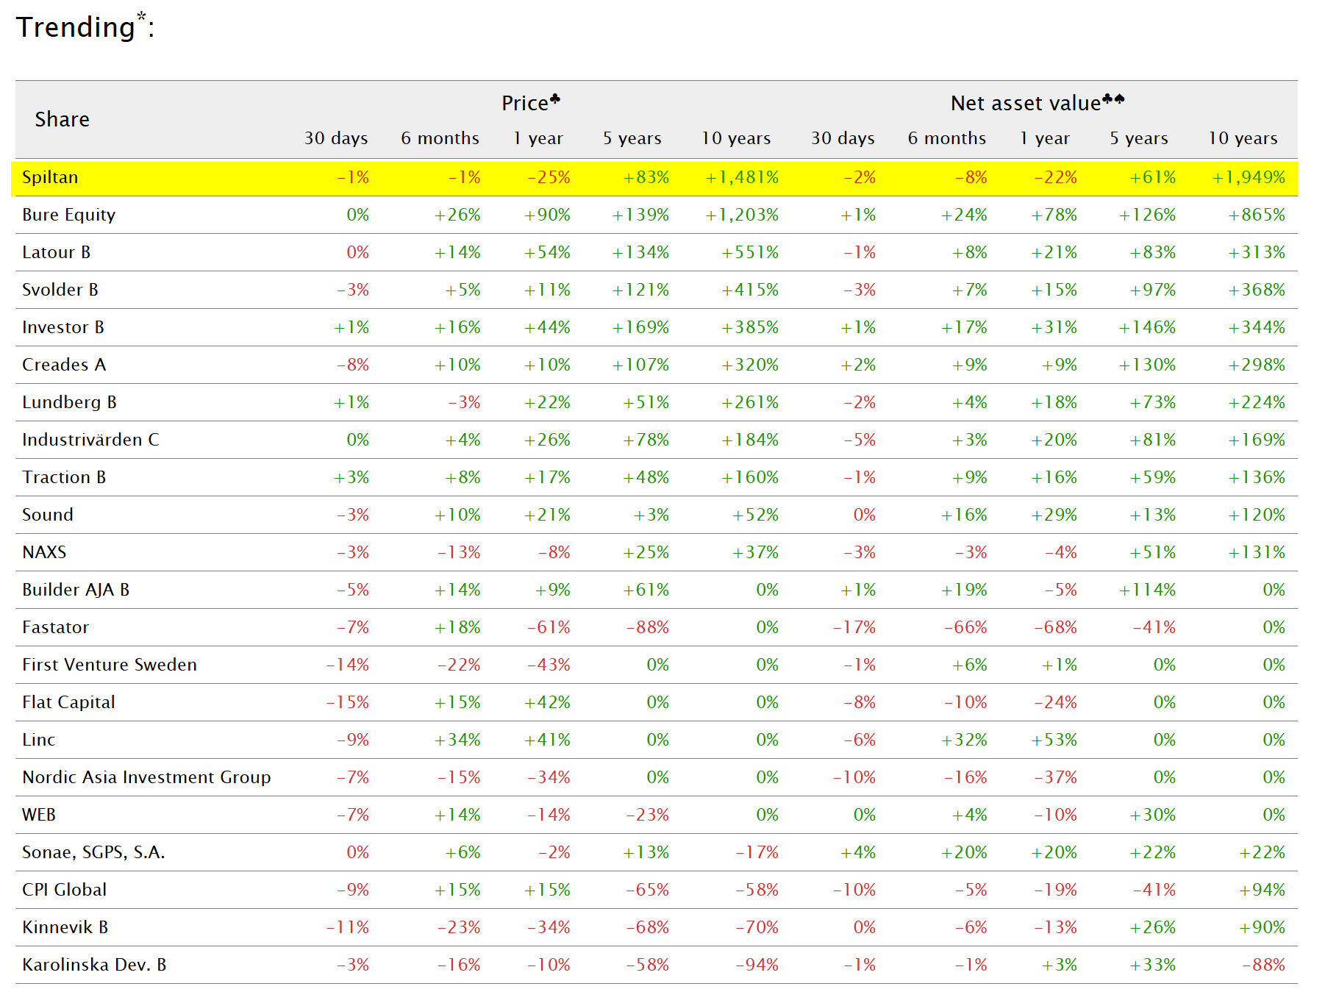Click the Industrivärden C share link
This screenshot has width=1325, height=1003.
click(90, 440)
